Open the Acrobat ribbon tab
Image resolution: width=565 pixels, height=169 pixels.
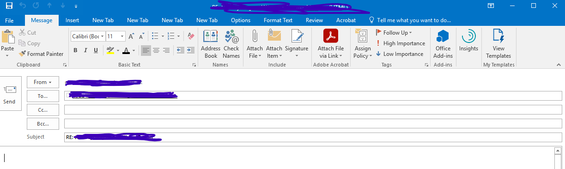pos(346,20)
